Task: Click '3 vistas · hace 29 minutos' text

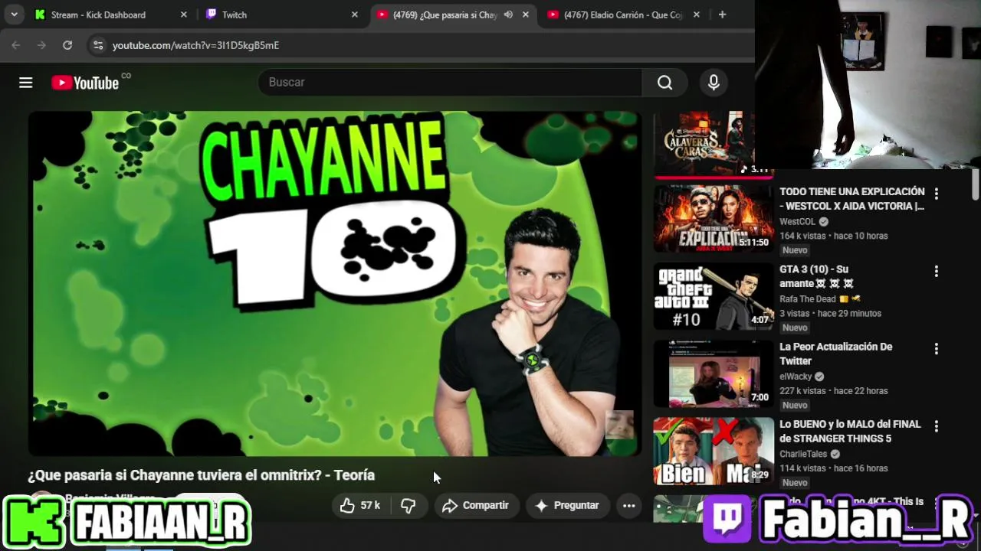Action: pos(831,313)
